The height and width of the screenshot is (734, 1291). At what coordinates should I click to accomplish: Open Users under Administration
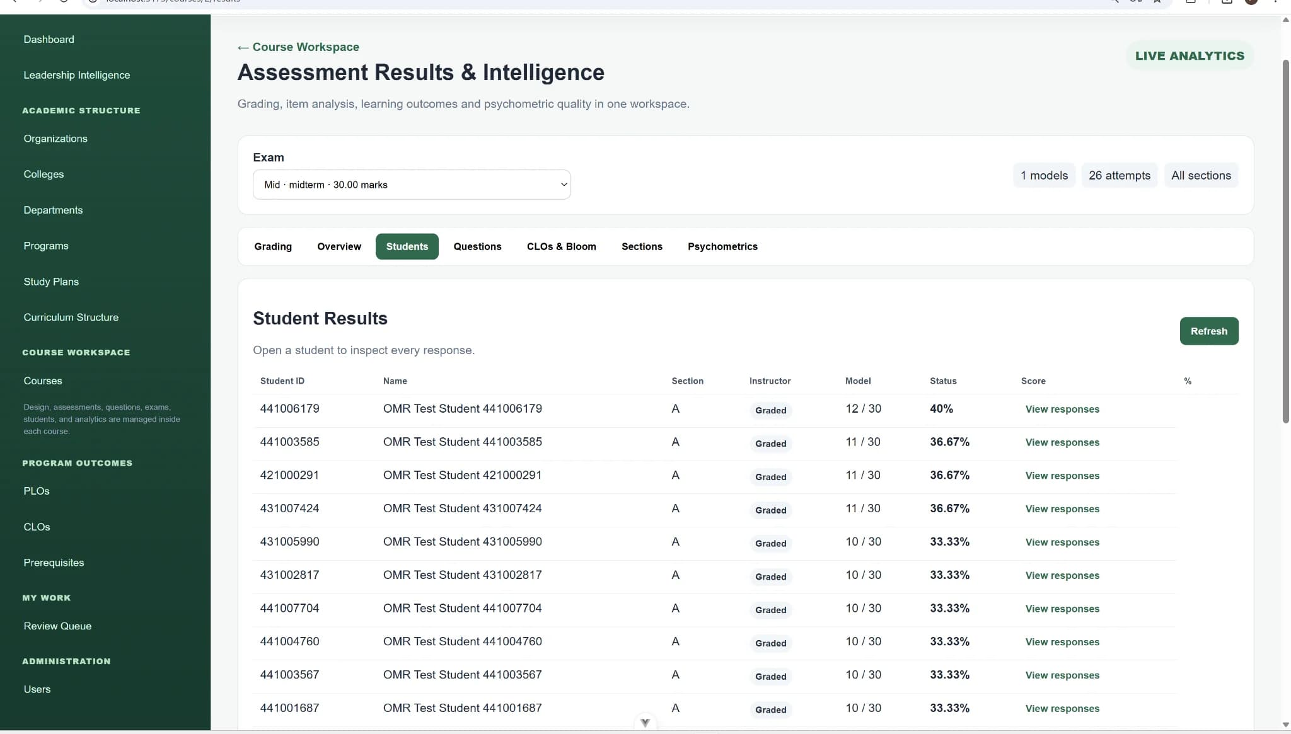[x=37, y=689]
